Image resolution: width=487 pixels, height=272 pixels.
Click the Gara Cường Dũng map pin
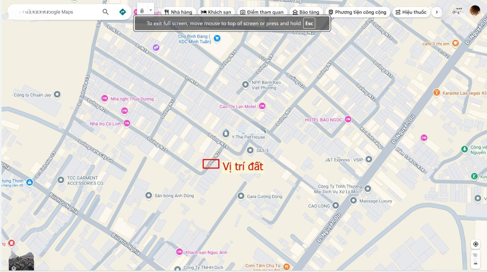pyautogui.click(x=241, y=196)
